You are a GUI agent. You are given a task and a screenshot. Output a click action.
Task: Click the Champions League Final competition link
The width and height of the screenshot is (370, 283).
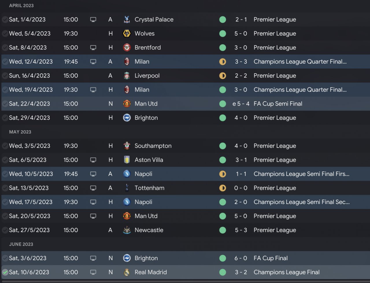point(286,272)
